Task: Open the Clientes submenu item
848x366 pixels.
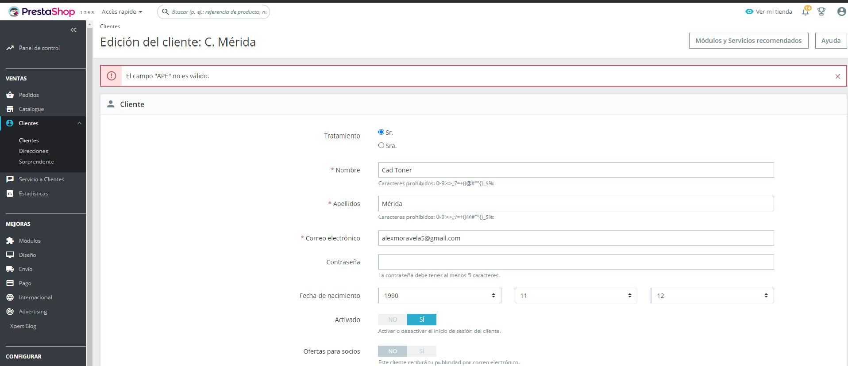Action: click(29, 140)
